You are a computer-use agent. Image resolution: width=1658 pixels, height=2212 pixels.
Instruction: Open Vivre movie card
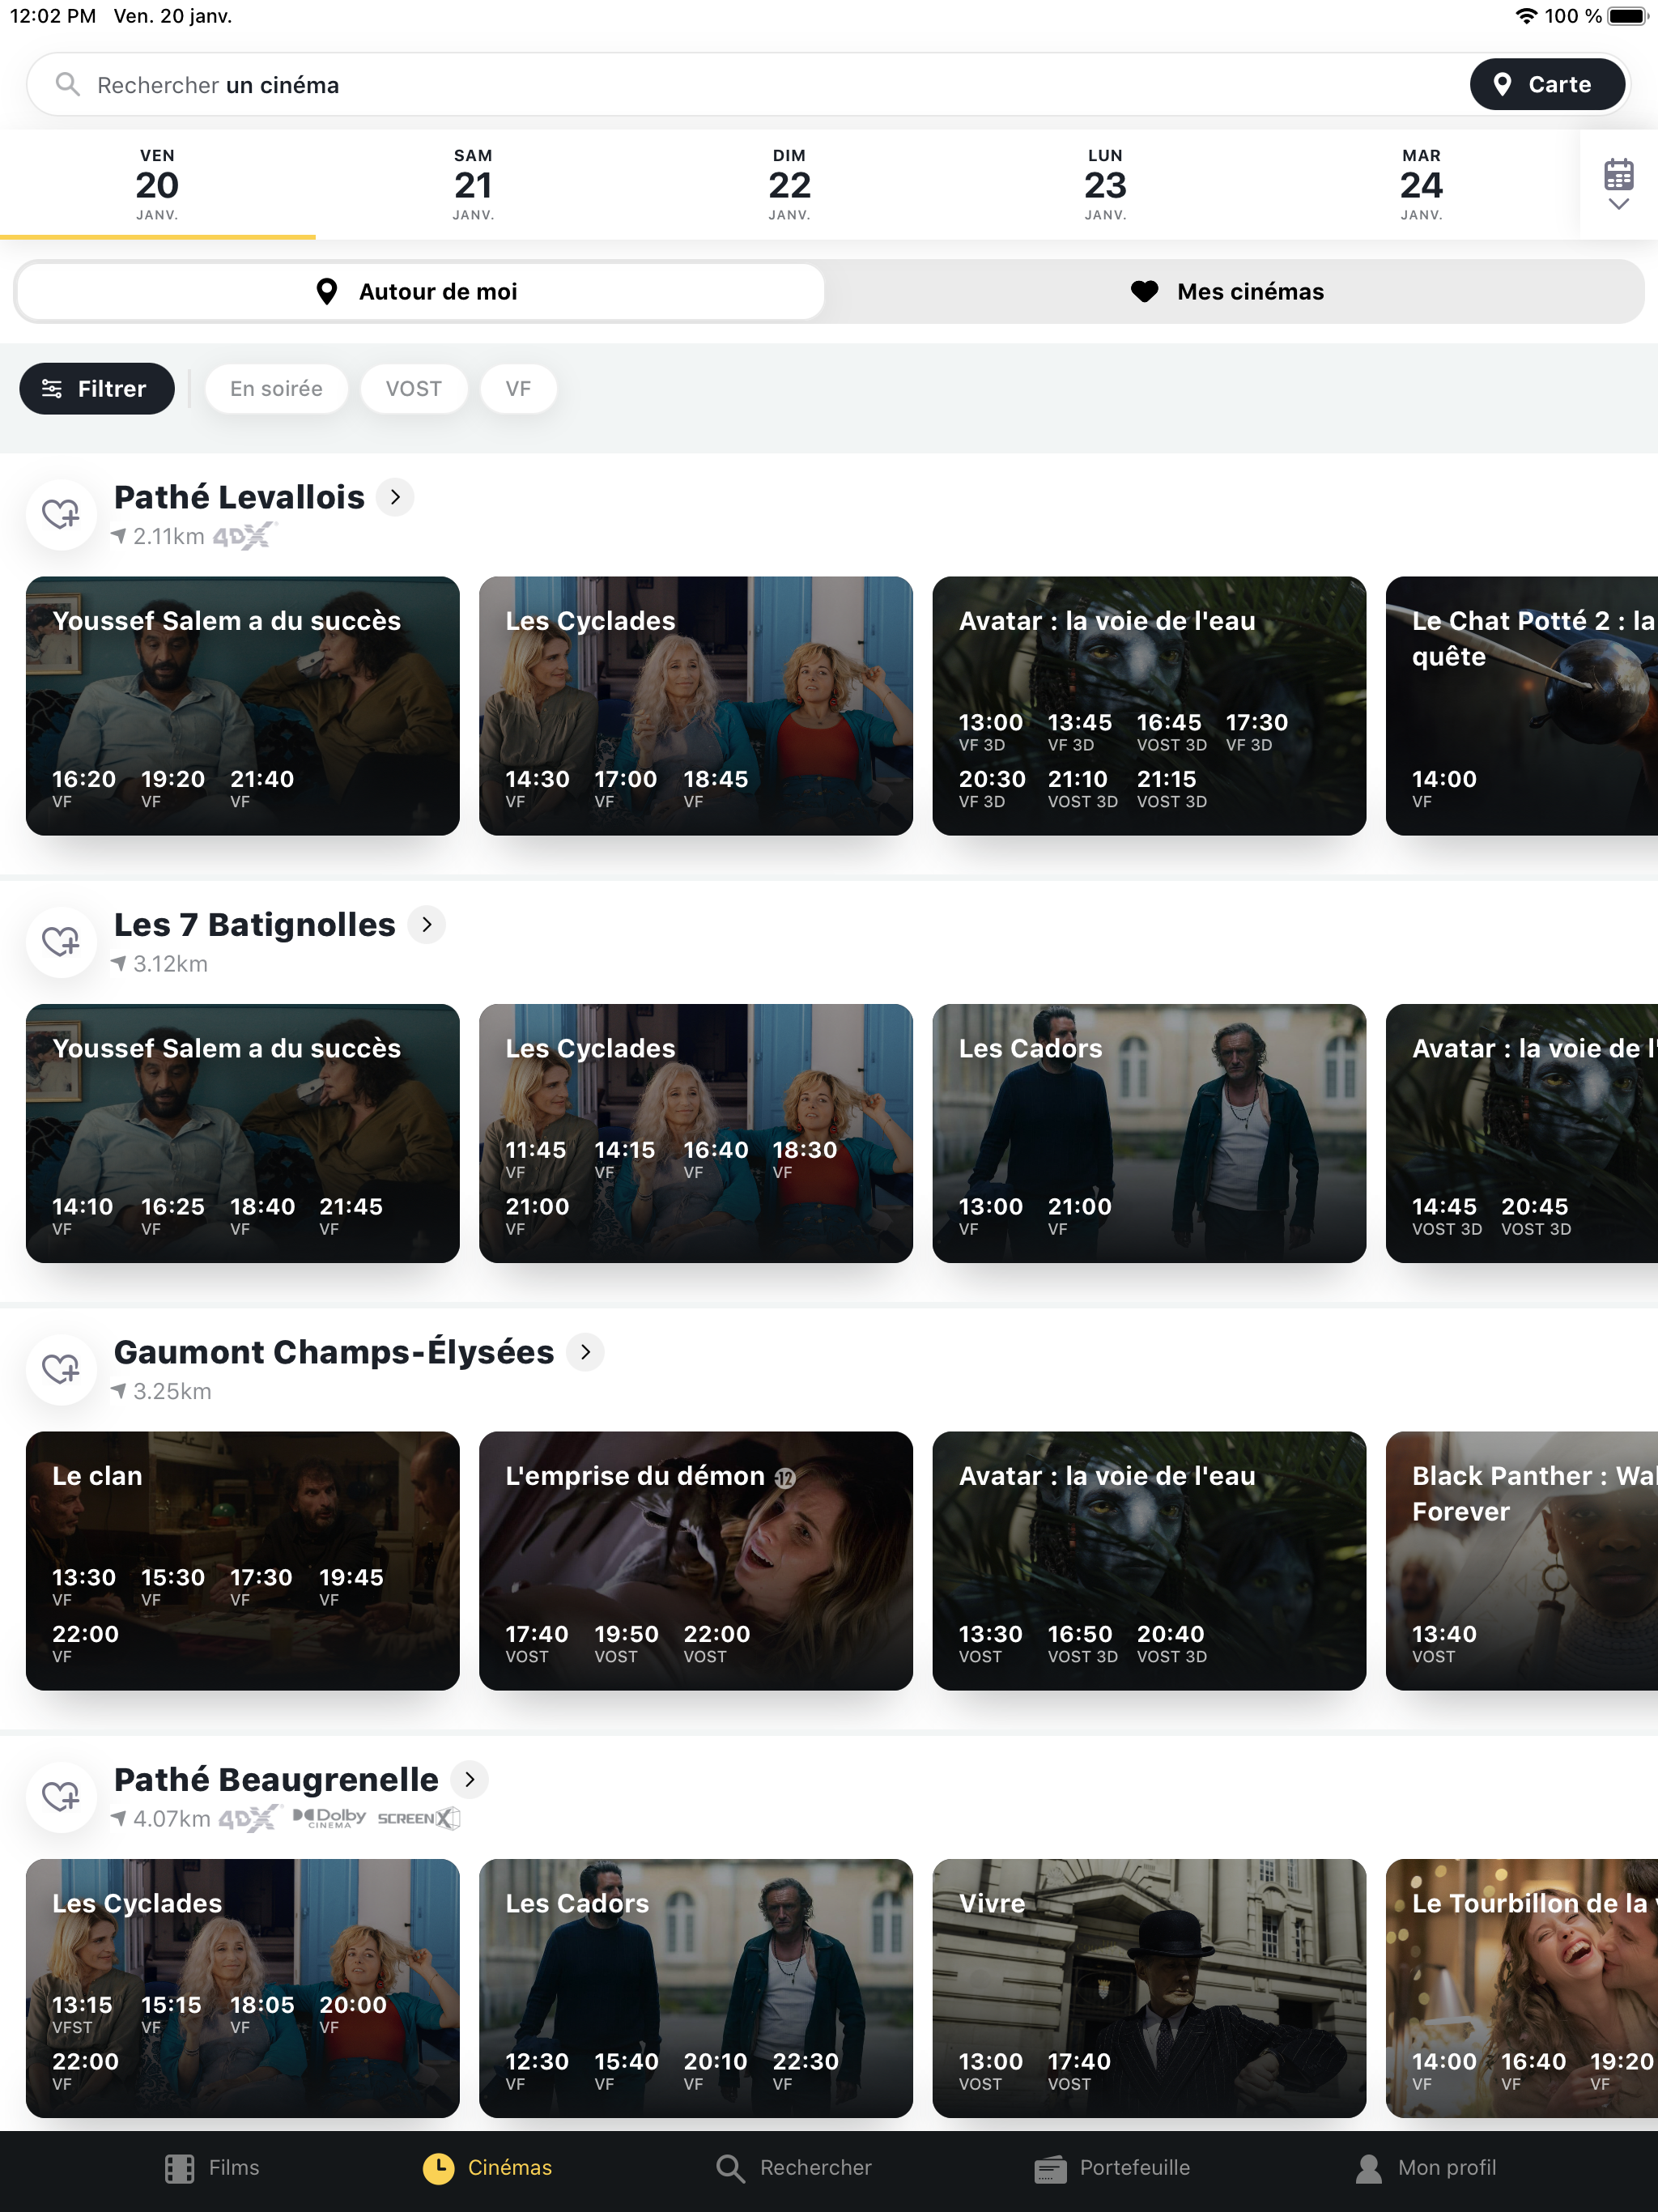click(1149, 1988)
